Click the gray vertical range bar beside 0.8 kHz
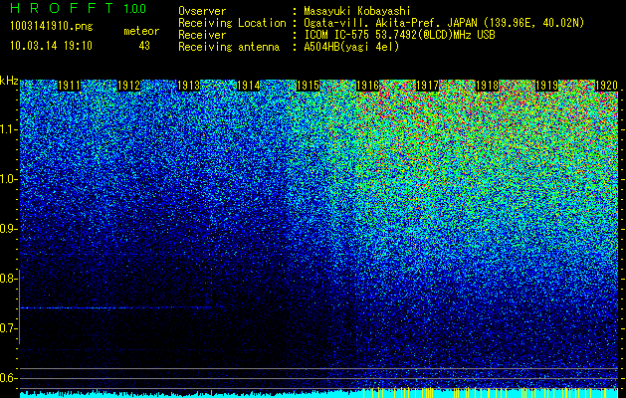 (x=19, y=306)
